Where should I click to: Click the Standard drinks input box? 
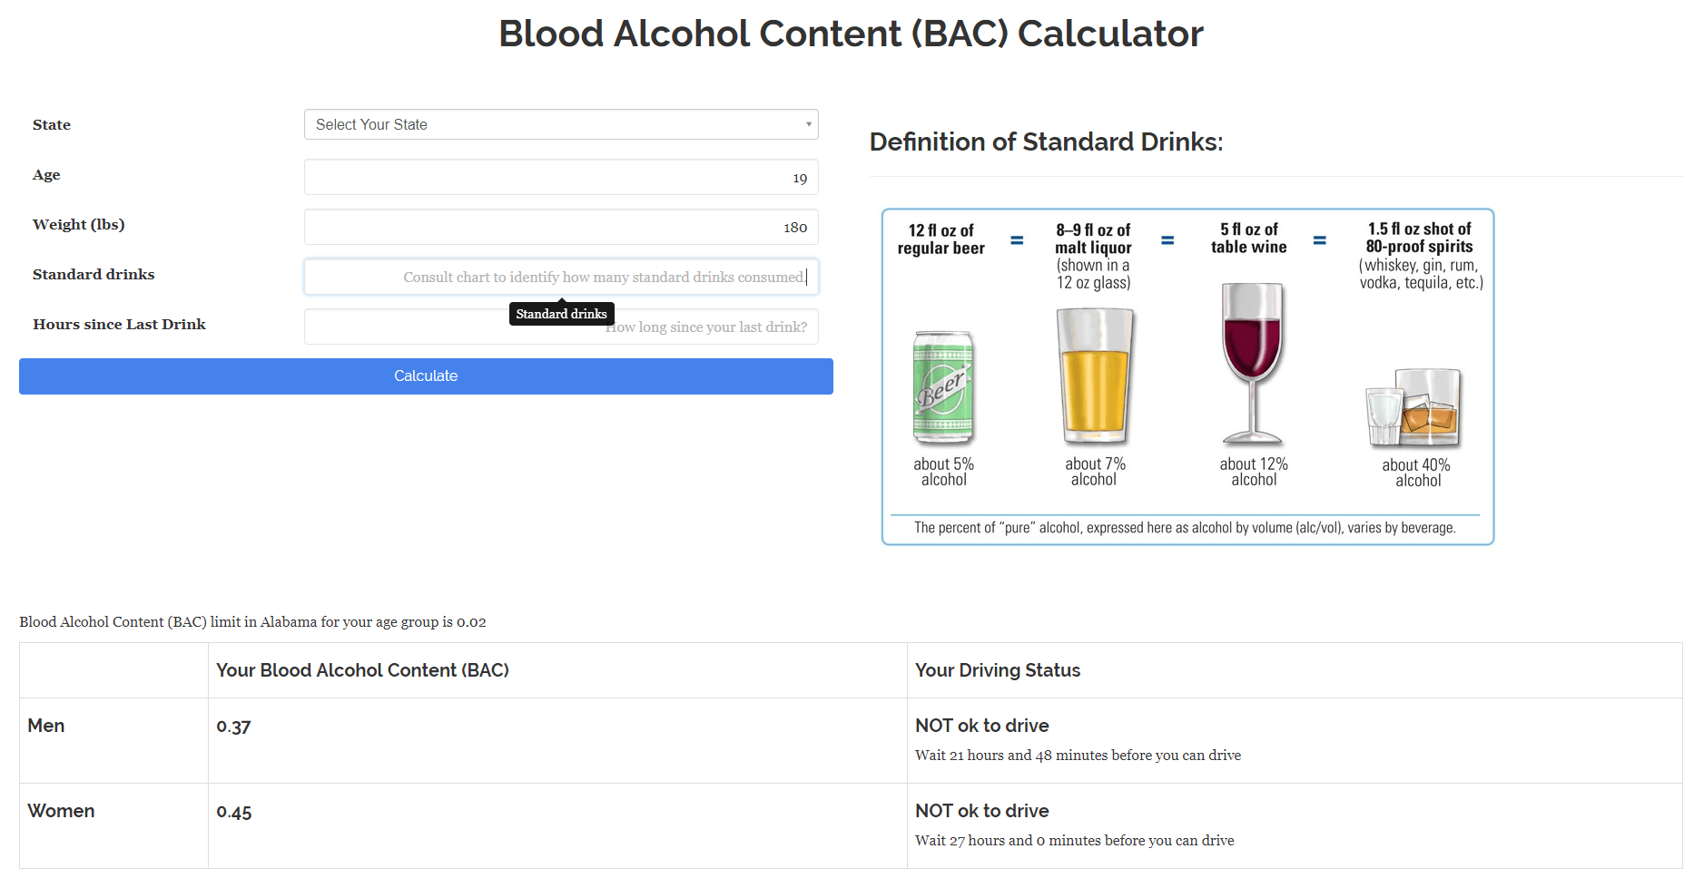[x=560, y=277]
